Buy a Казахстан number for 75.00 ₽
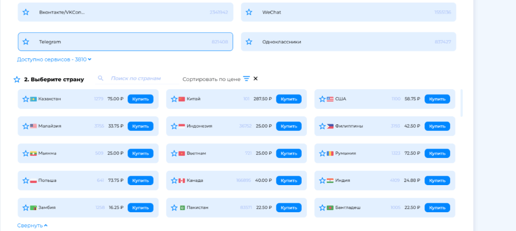Screen dimensions: 516x231 (141, 99)
